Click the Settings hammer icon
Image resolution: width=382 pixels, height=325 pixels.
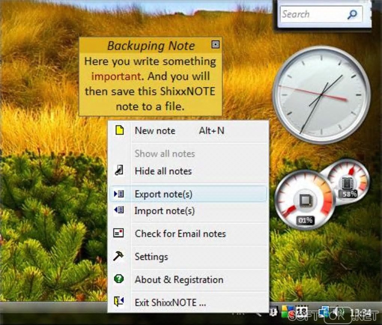[x=118, y=256]
